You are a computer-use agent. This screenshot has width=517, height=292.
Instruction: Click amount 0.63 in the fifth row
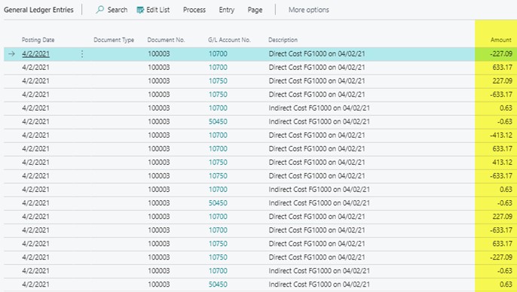coord(506,108)
